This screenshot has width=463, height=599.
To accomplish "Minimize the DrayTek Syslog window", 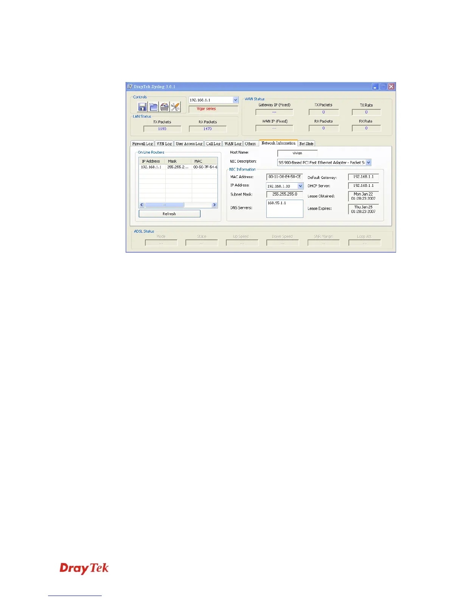I will [375, 87].
